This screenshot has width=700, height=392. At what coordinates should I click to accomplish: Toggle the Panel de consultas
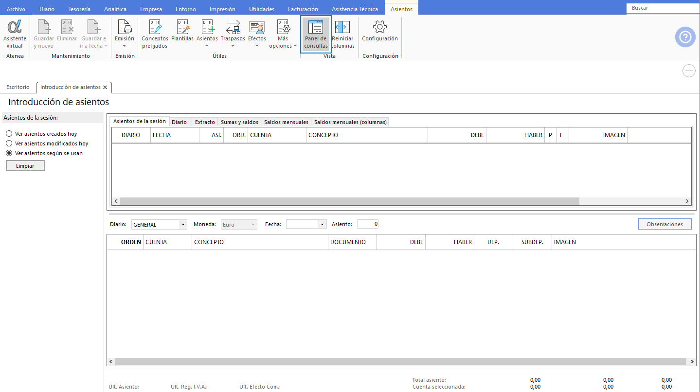click(316, 34)
